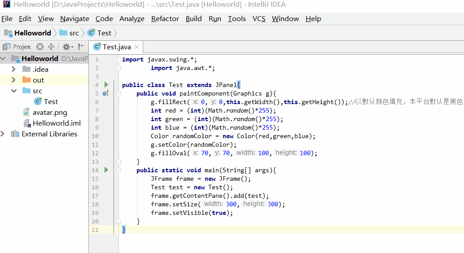
Task: Click the fillOval call on line 12
Action: tap(234, 153)
